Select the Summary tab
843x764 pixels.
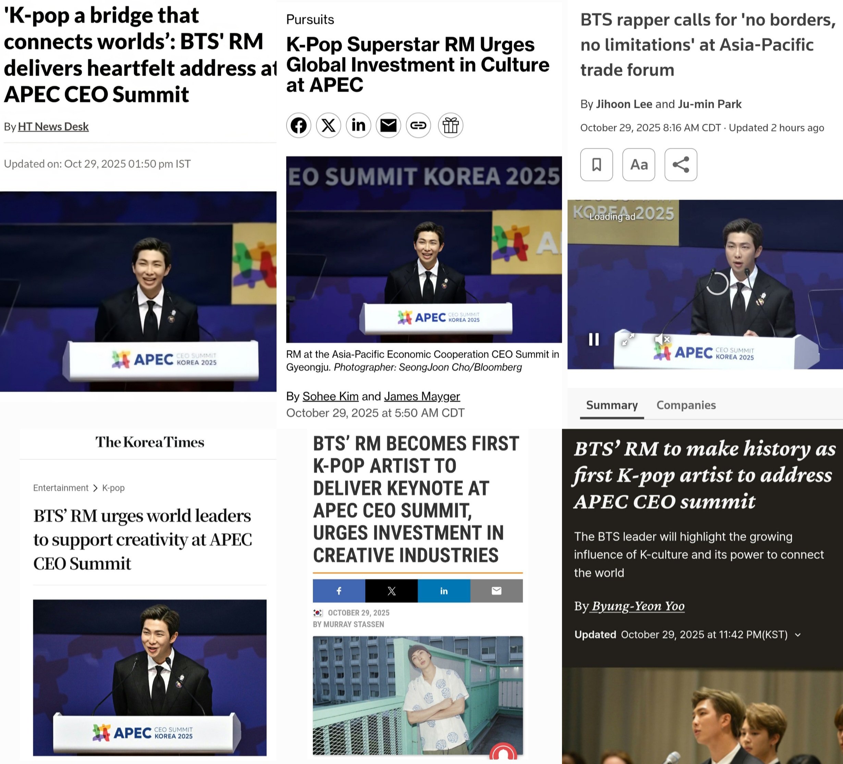(612, 405)
